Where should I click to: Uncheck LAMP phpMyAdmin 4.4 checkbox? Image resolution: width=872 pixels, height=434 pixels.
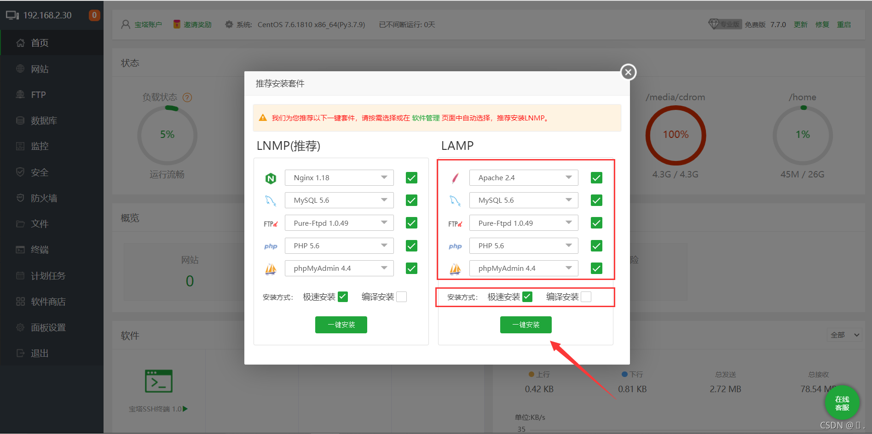(596, 268)
